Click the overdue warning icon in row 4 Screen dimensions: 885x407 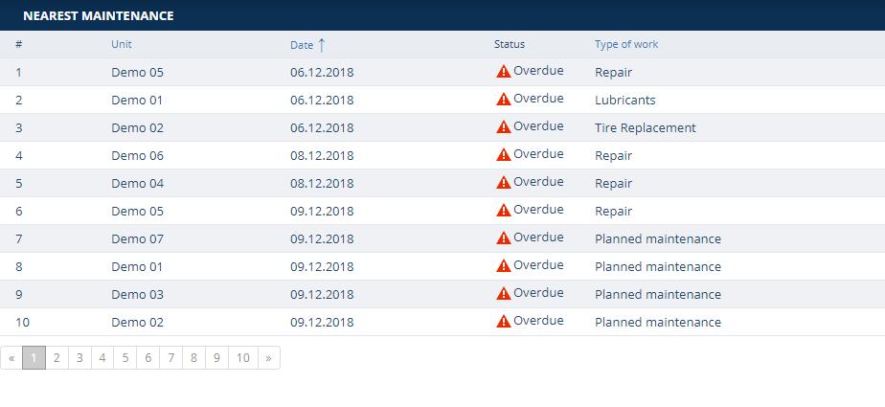point(503,154)
